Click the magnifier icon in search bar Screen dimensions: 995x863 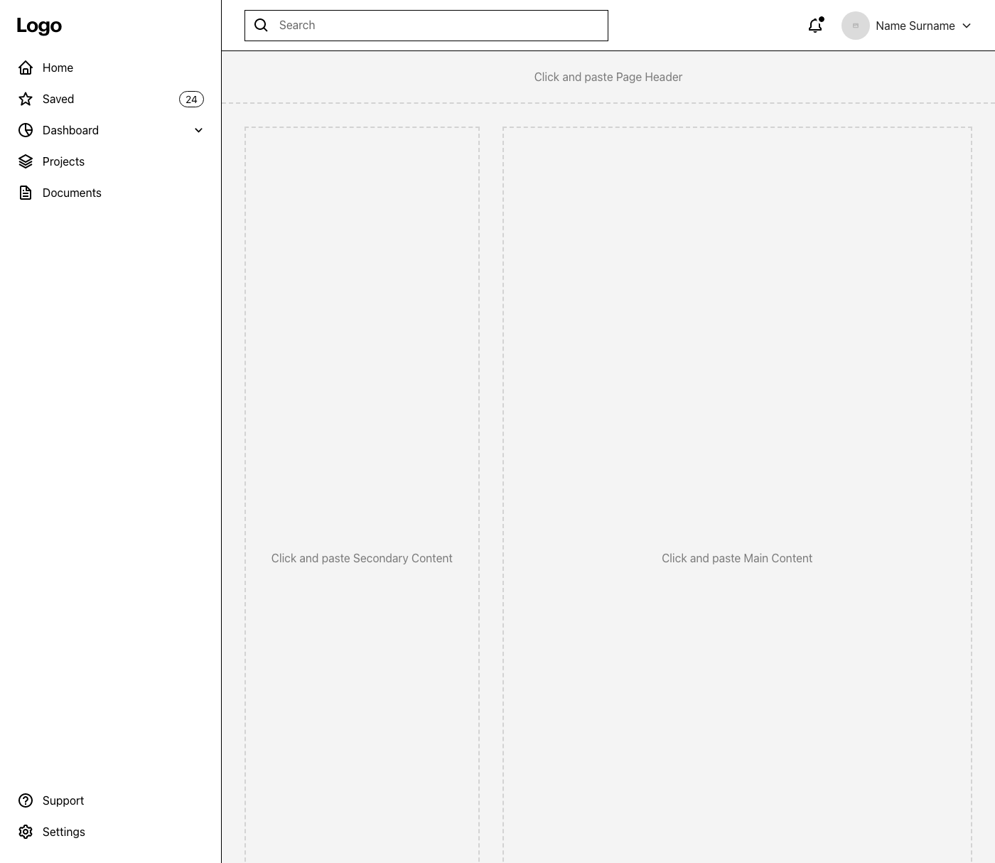click(262, 26)
